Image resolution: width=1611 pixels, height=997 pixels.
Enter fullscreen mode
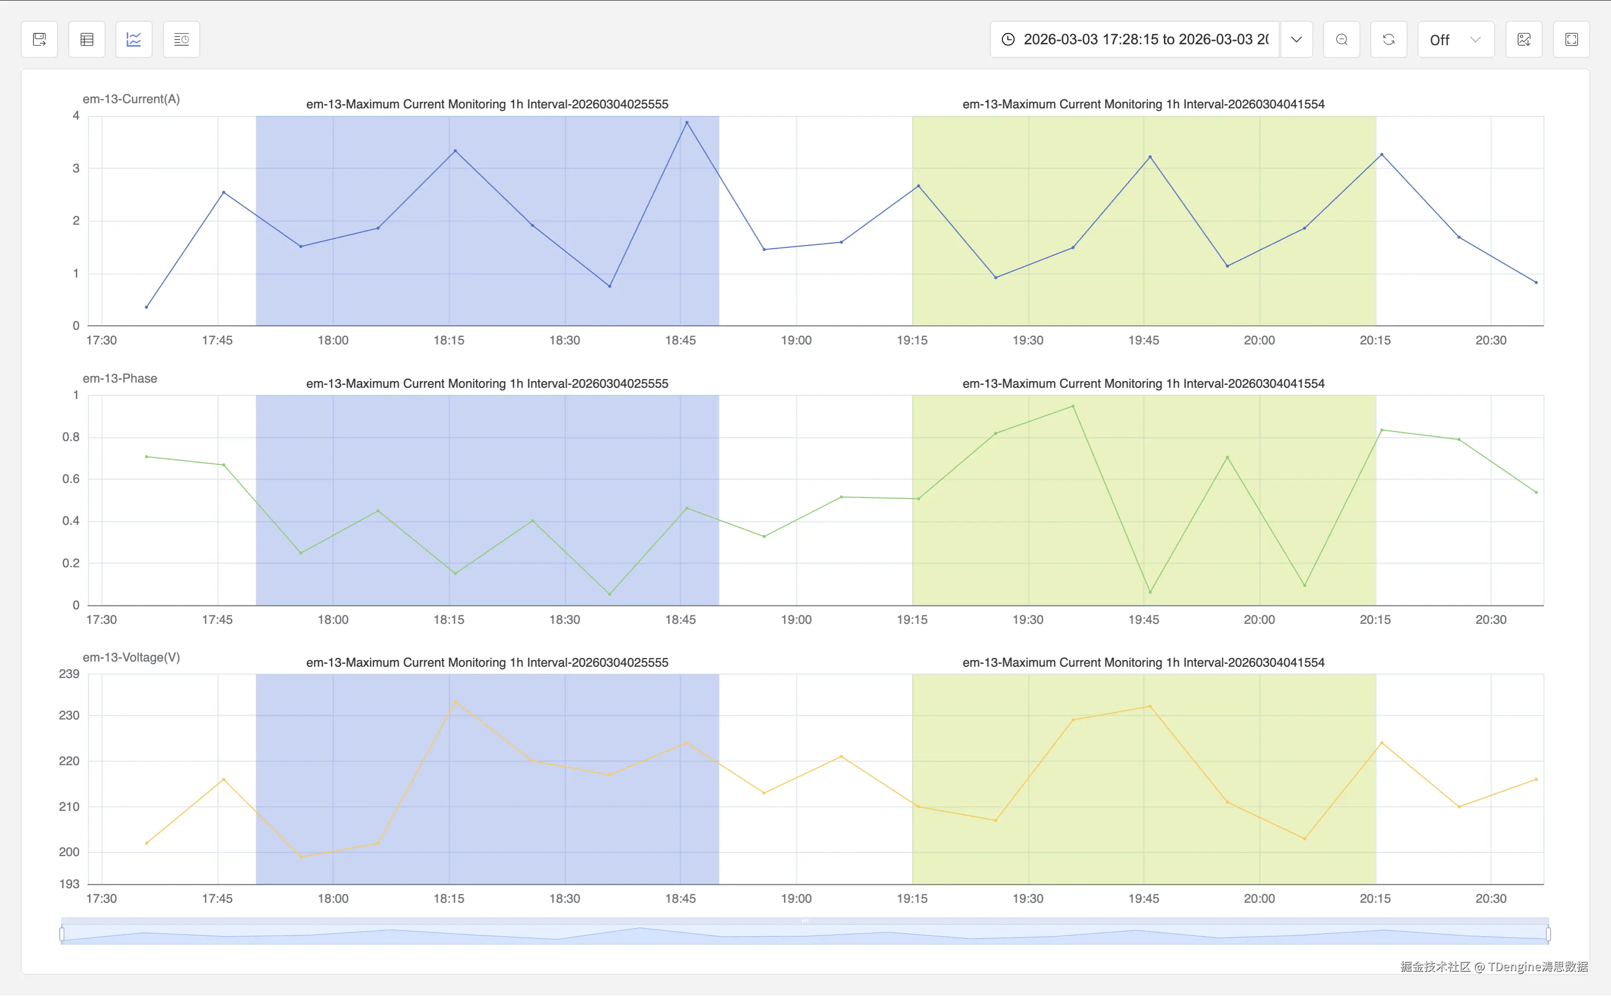point(1572,39)
